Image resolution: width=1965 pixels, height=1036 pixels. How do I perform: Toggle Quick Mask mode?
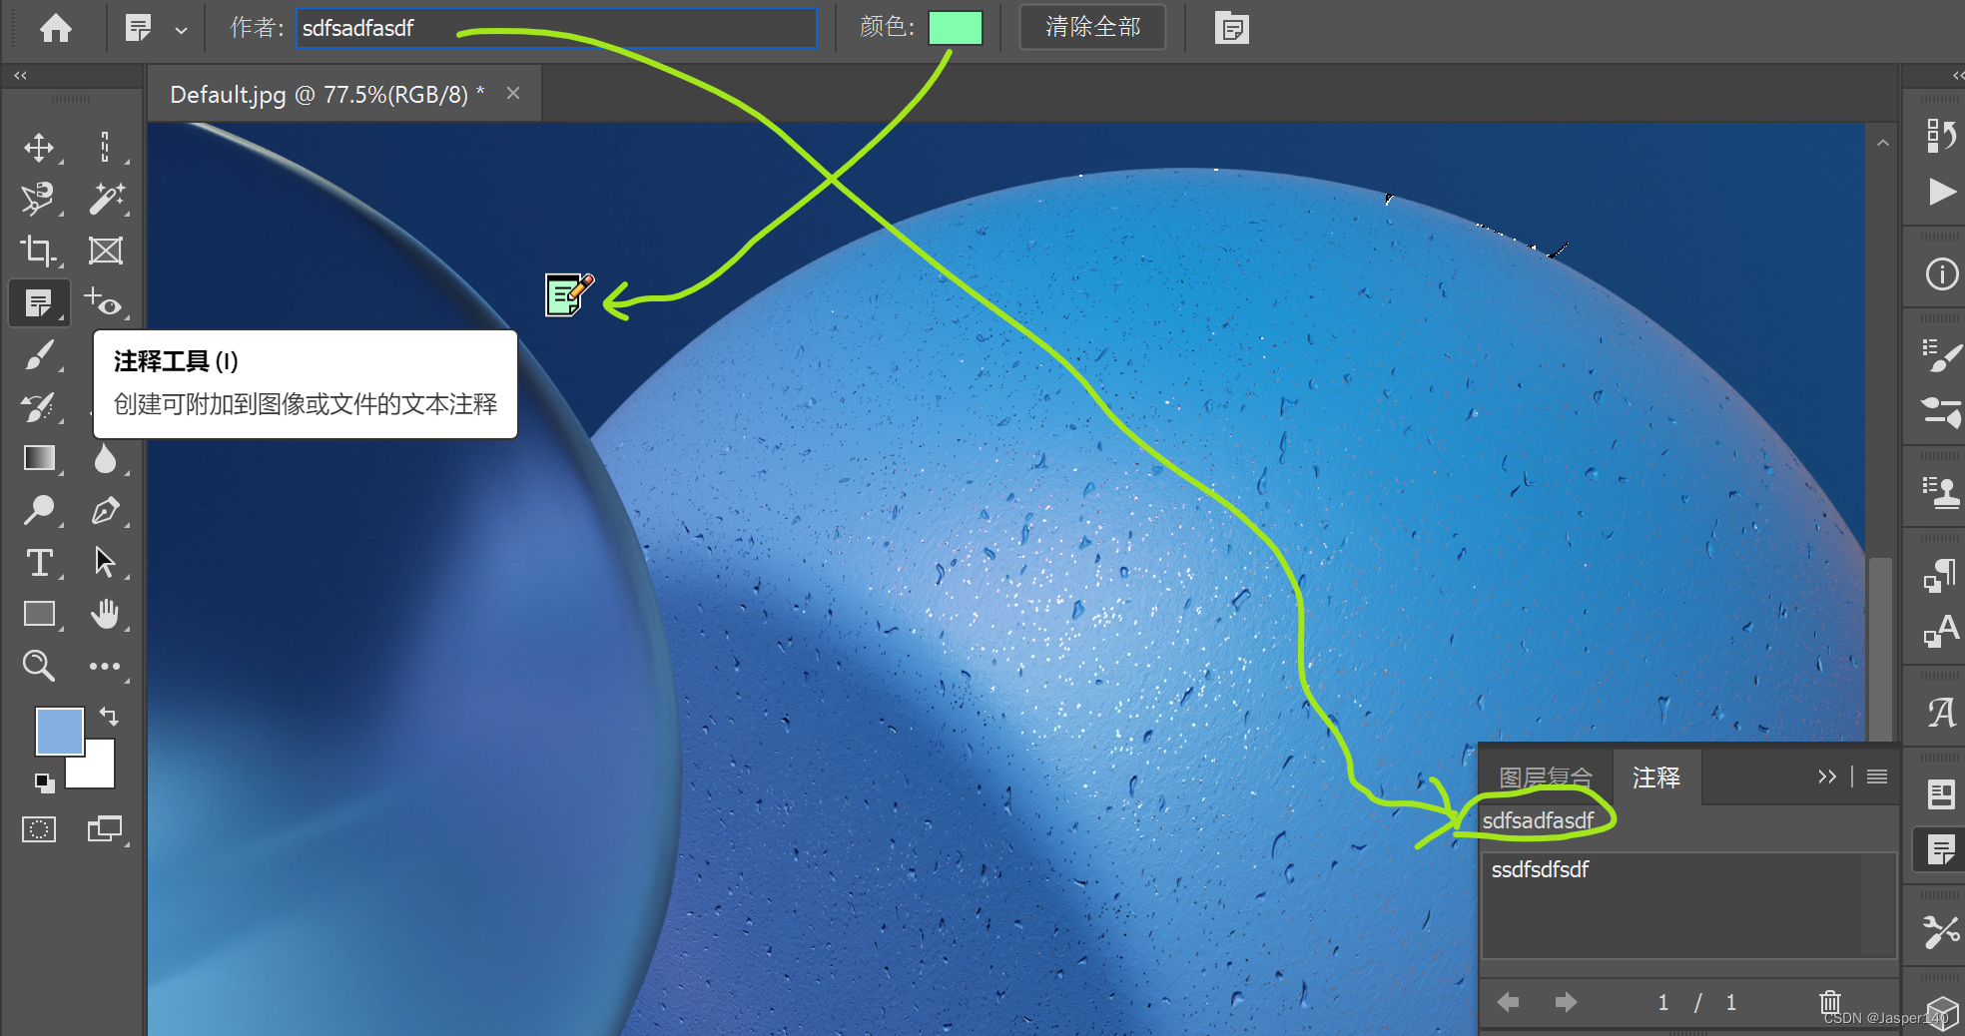(39, 829)
